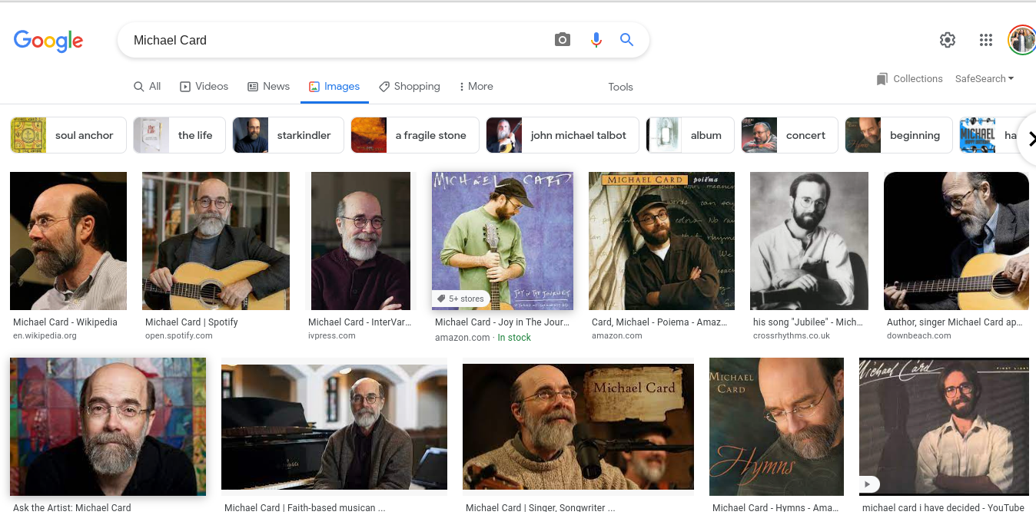This screenshot has height=515, width=1036.
Task: Open the InterVarsity ivpress.com thumbnail
Action: click(360, 241)
